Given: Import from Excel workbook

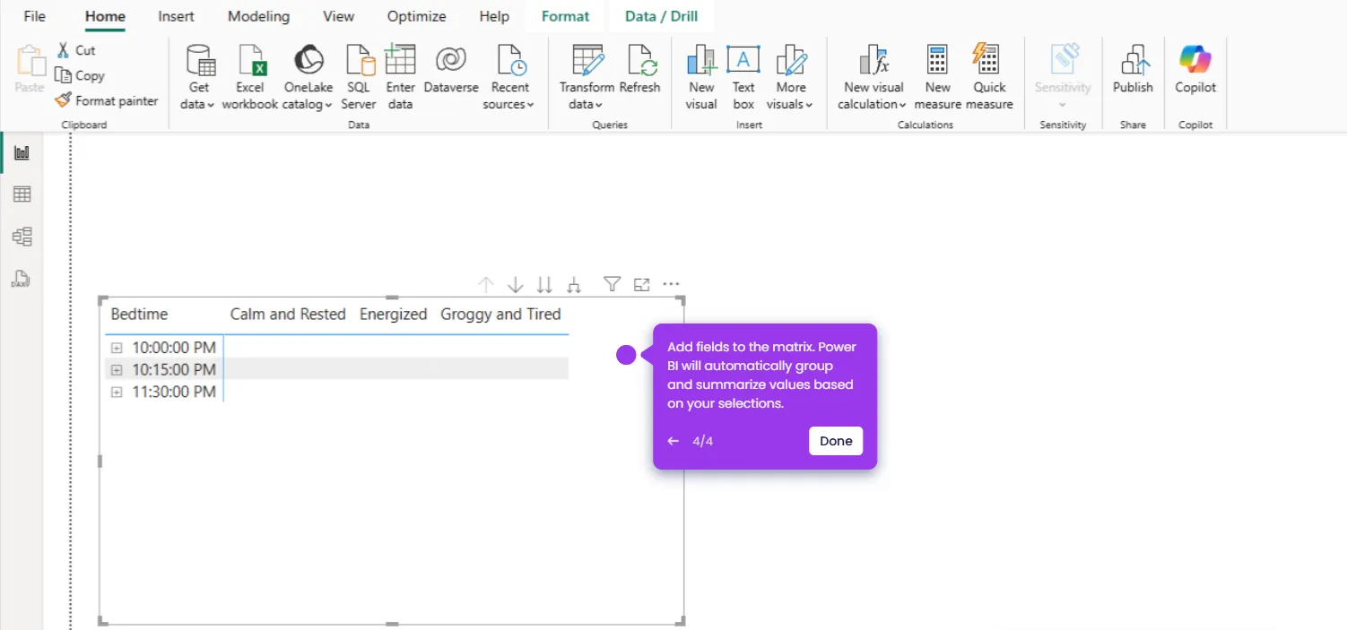Looking at the screenshot, I should tap(250, 77).
